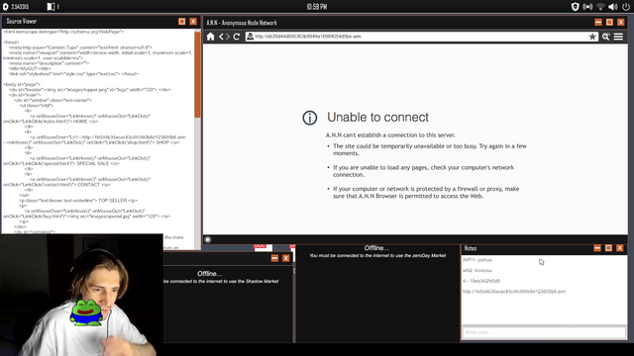Click the 'TOP SELLER' line in source code

point(78,200)
